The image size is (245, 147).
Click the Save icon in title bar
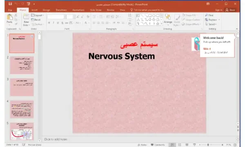[10, 4]
